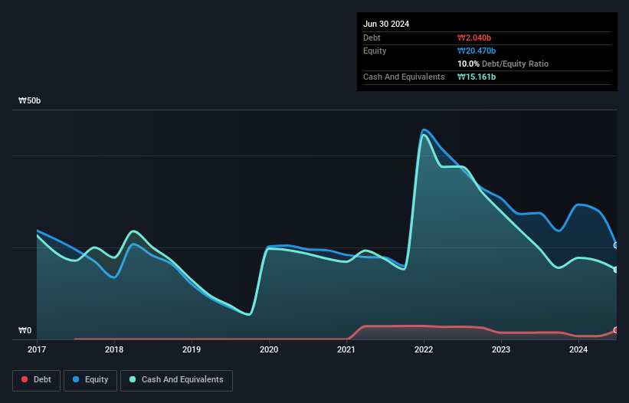
Task: Click the 2022 x-axis label
Action: 424,349
